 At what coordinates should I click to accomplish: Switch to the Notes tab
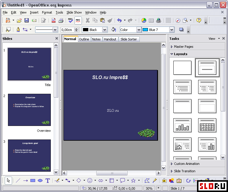pos(96,39)
